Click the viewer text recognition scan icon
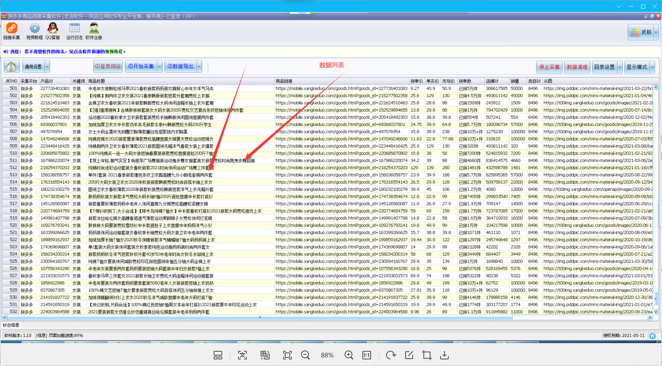This screenshot has height=366, width=662. coord(242,355)
